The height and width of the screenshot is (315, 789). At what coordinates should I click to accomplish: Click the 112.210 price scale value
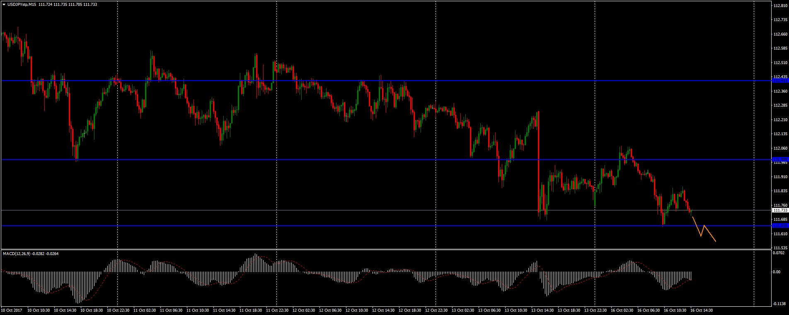780,120
